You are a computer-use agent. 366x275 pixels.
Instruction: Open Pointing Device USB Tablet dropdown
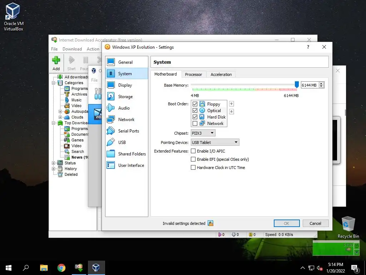(x=215, y=142)
